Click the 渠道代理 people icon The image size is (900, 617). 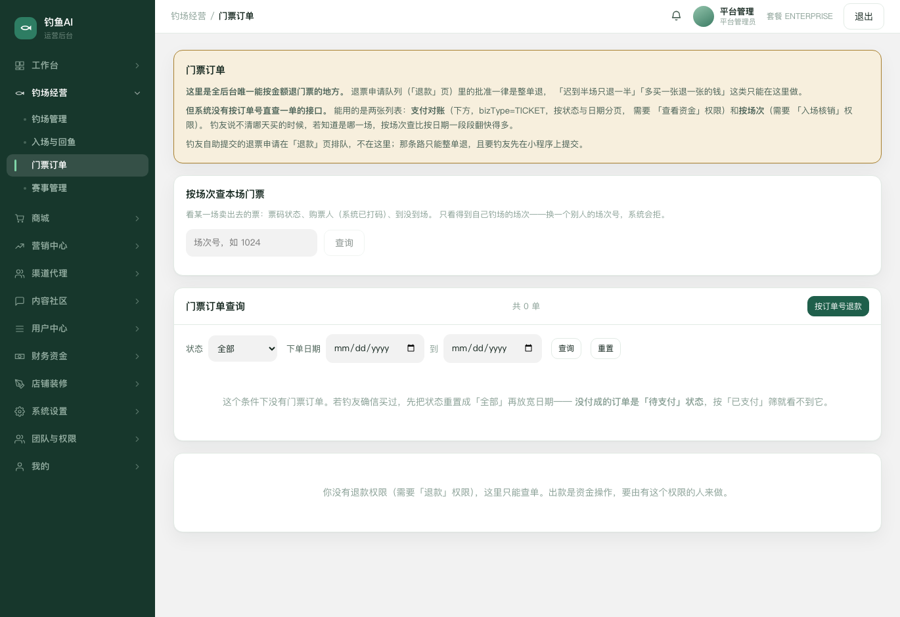(x=20, y=274)
